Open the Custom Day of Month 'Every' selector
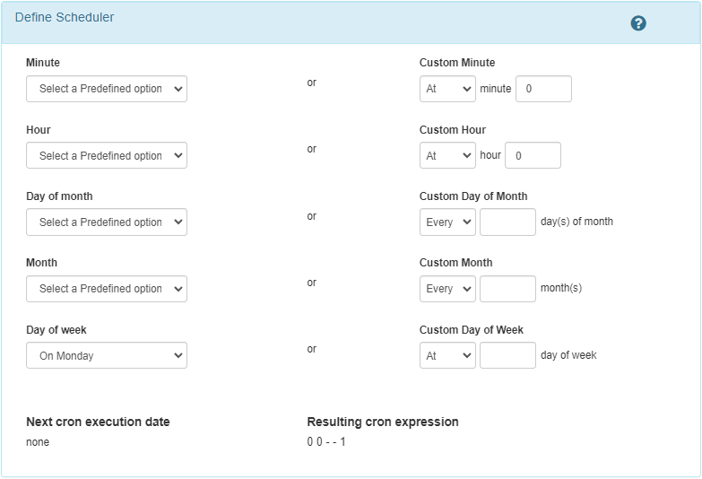Screen dimensions: 702x479 coord(447,222)
